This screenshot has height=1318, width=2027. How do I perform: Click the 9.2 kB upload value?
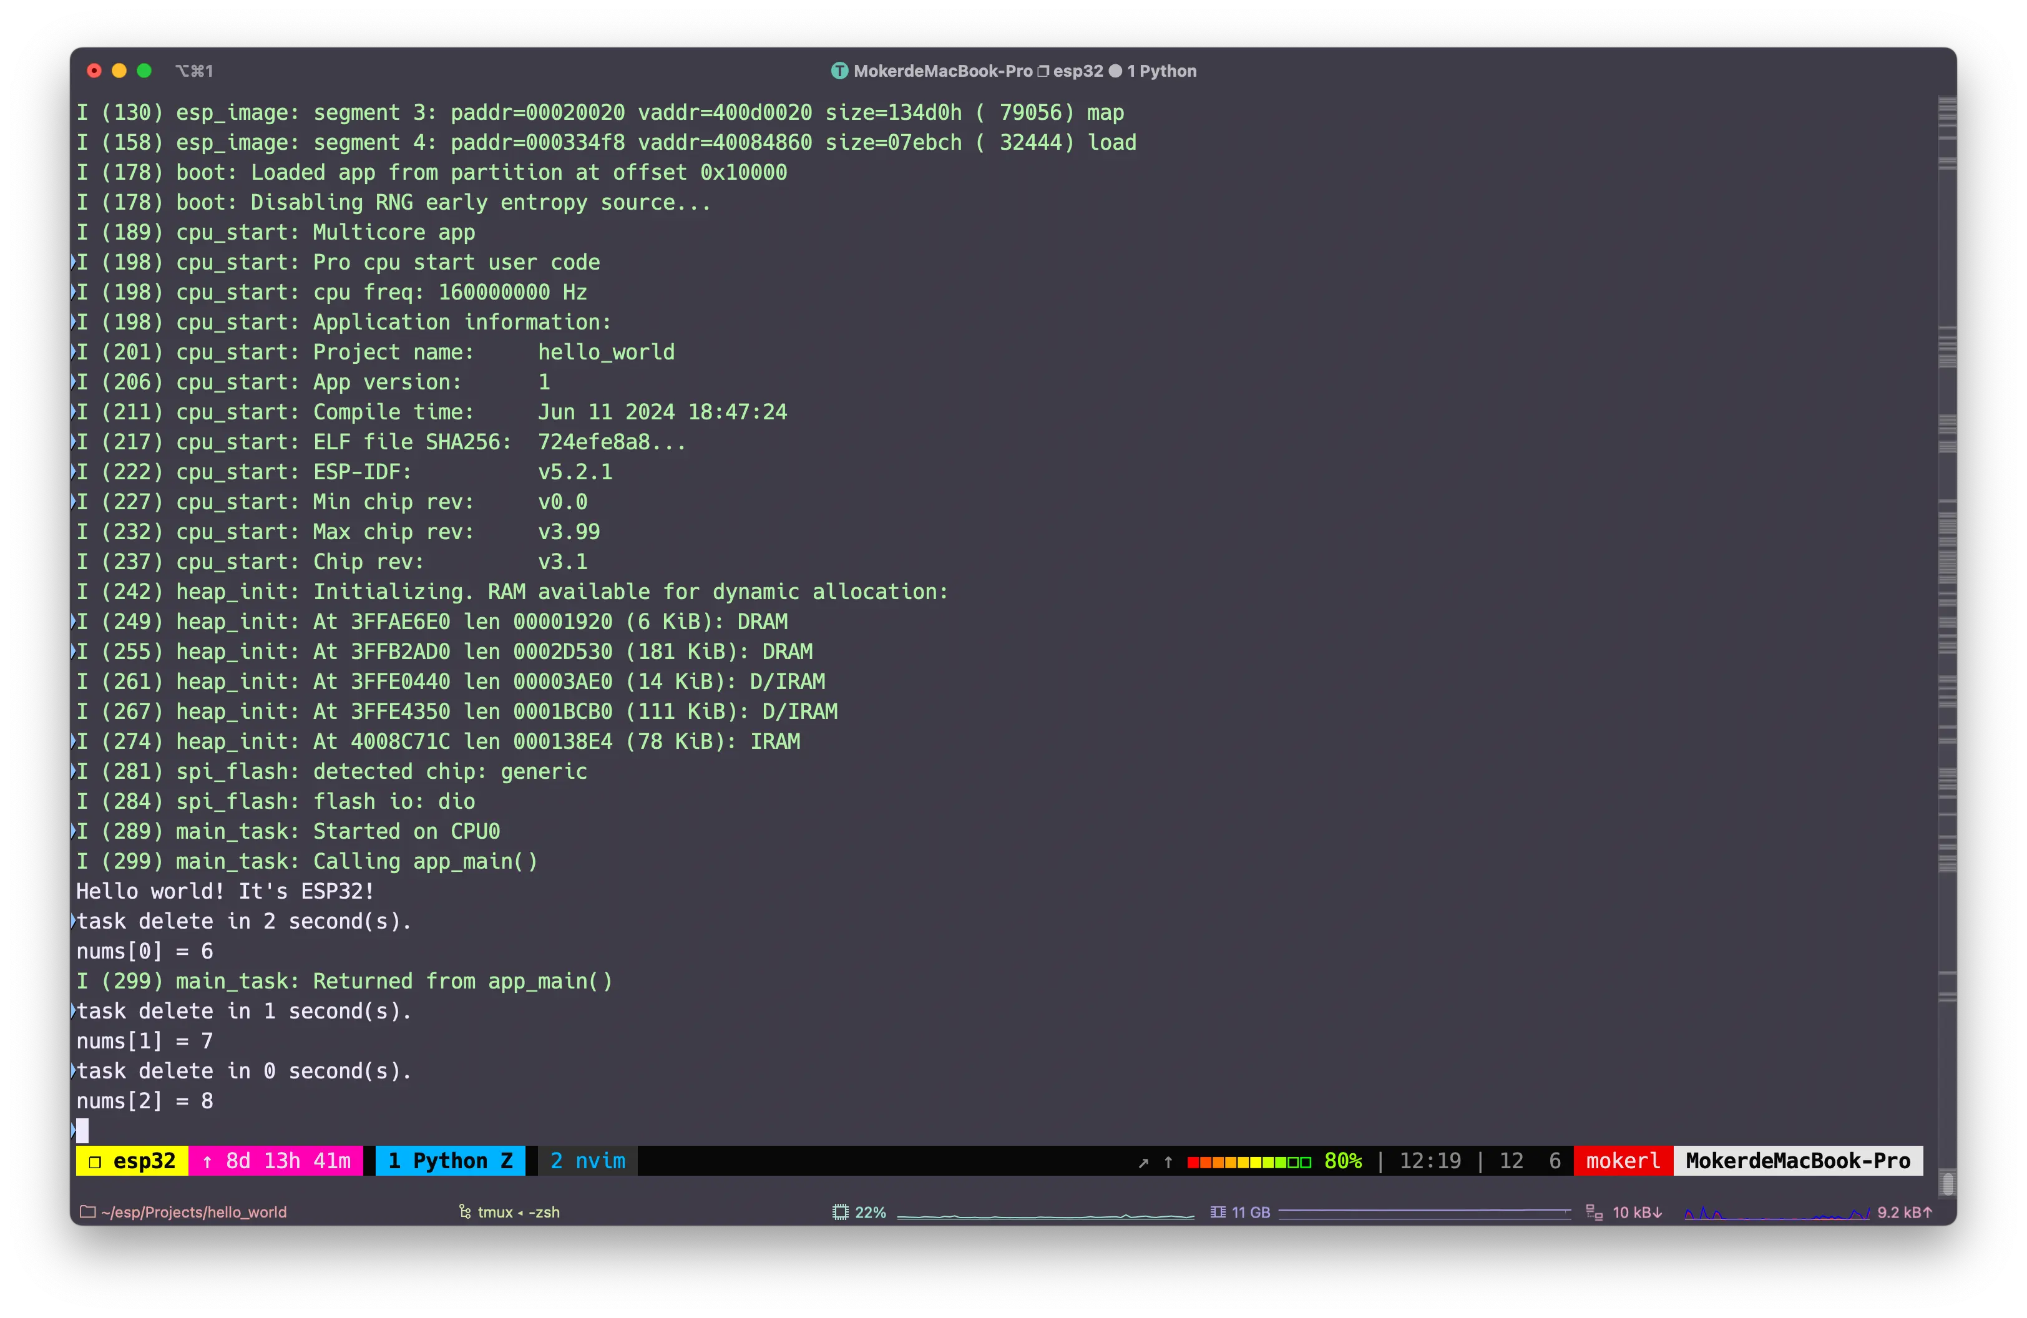(1905, 1211)
